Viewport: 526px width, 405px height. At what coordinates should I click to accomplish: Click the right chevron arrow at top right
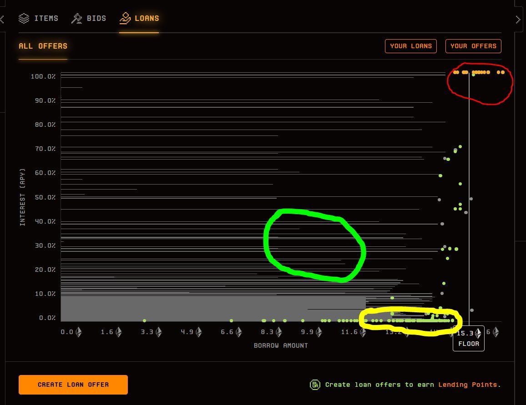click(518, 20)
